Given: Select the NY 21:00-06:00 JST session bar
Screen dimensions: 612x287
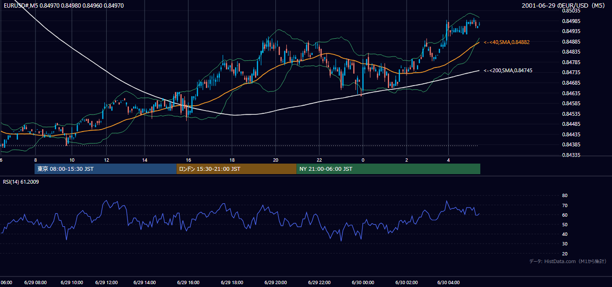Looking at the screenshot, I should tap(388, 169).
